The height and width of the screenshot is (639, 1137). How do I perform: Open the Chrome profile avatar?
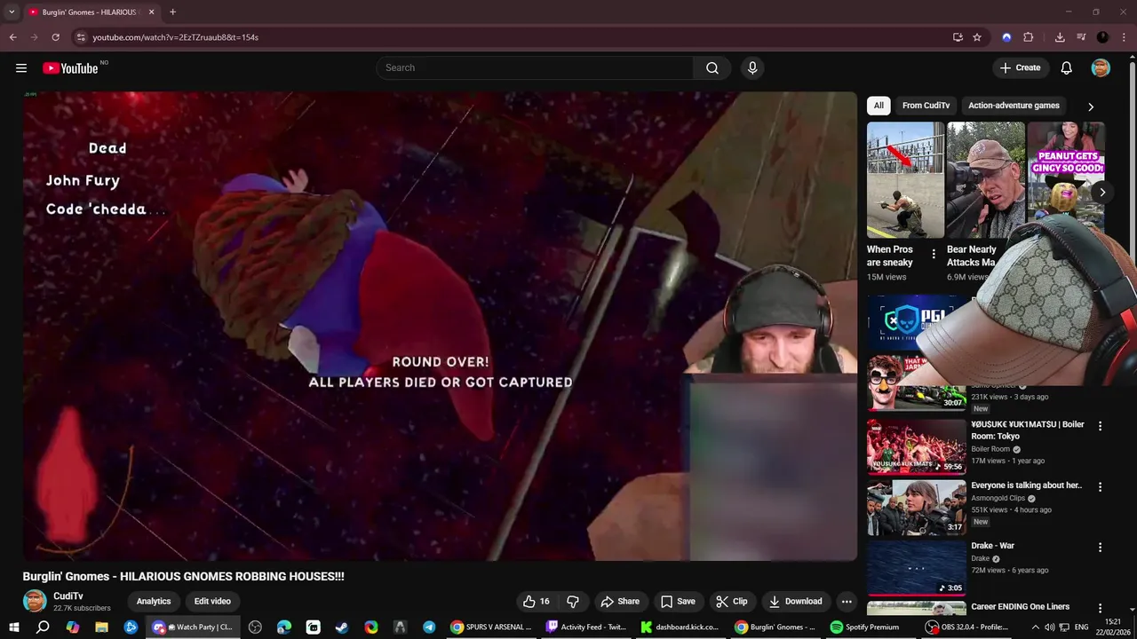point(1102,37)
